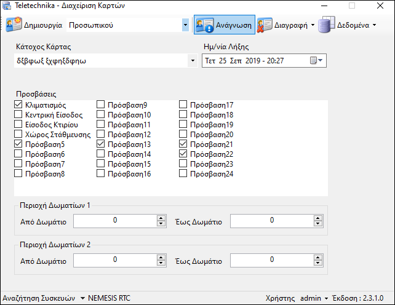
Task: Click the Έκδοση : 2.3.1.0 version text
Action: (x=358, y=298)
